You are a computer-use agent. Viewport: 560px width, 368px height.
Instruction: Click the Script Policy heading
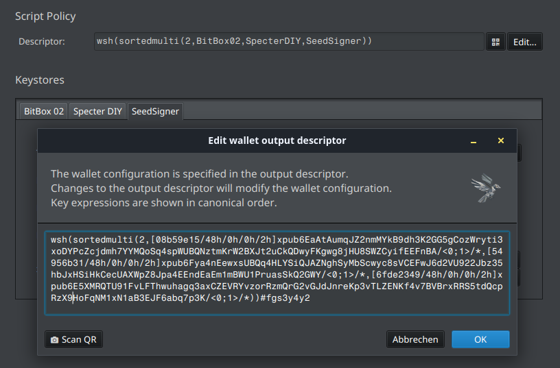pos(45,16)
